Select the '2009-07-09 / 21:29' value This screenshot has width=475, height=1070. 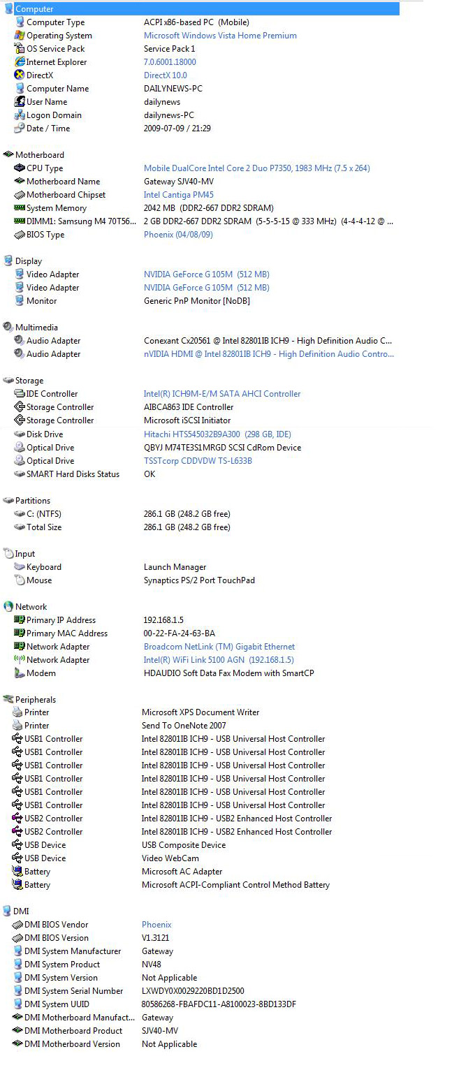coord(177,129)
